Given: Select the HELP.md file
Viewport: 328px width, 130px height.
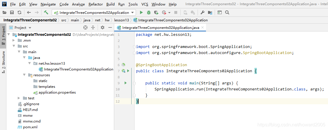Looking at the screenshot, I should (x=28, y=109).
